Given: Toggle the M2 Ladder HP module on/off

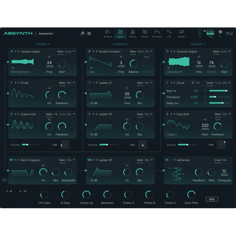Looking at the screenshot, I should tap(90, 160).
